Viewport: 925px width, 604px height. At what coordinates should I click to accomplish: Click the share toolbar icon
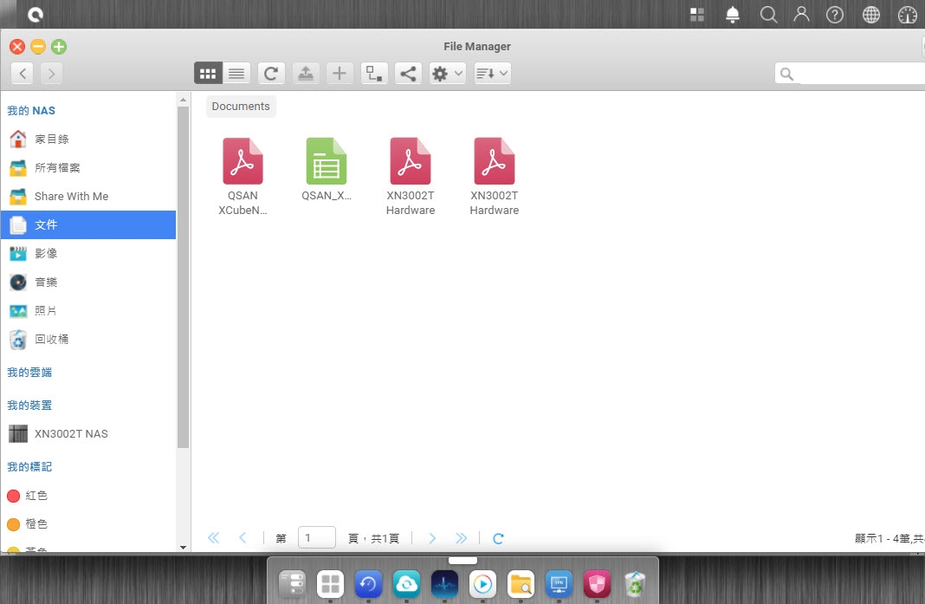408,73
